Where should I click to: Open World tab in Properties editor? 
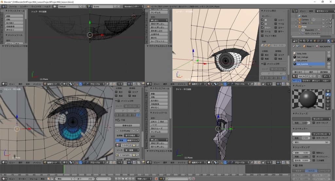click(311, 41)
